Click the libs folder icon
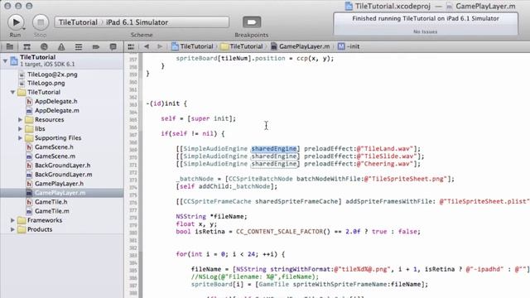The height and width of the screenshot is (298, 530). [x=30, y=129]
